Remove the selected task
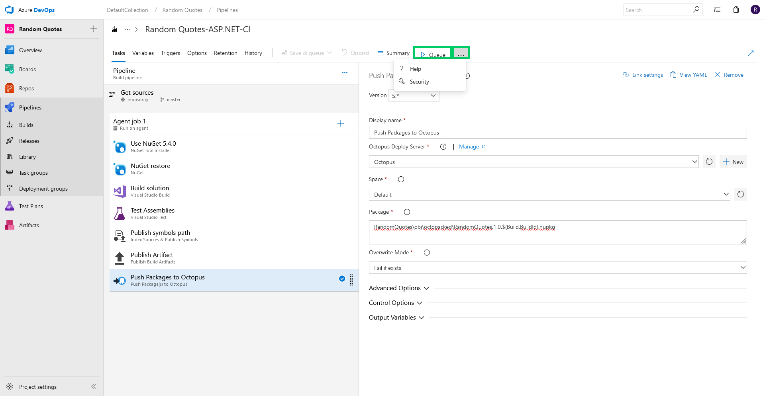The image size is (765, 396). pos(729,75)
